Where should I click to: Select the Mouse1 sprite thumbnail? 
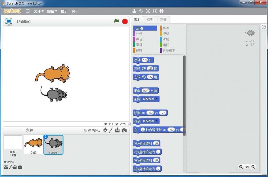(53, 145)
